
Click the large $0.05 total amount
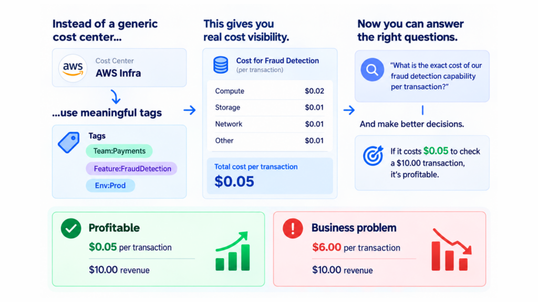click(234, 181)
